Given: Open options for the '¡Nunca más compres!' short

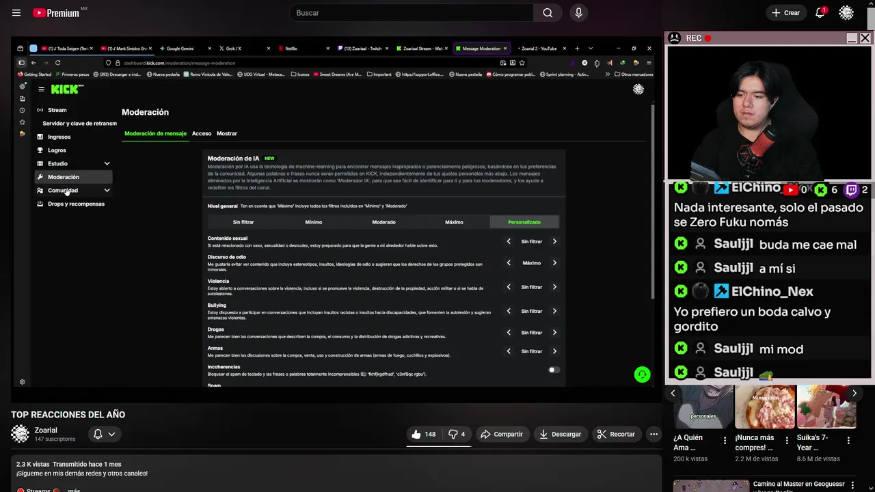Looking at the screenshot, I should click(x=787, y=441).
